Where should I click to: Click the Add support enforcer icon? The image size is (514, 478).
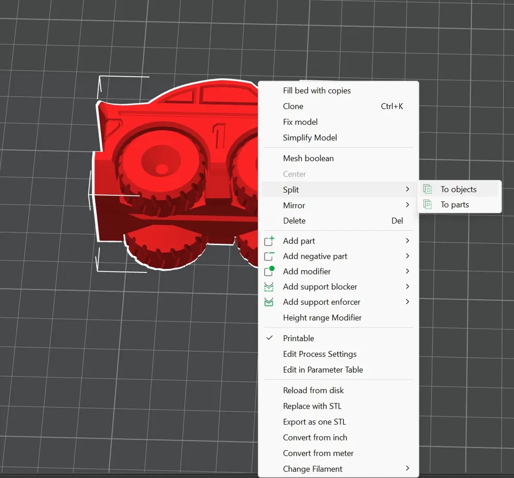click(269, 302)
